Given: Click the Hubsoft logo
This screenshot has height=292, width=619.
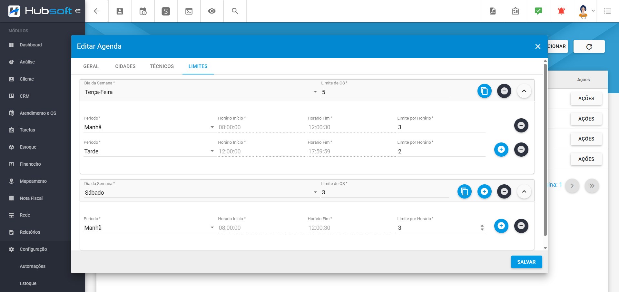Looking at the screenshot, I should (x=40, y=11).
